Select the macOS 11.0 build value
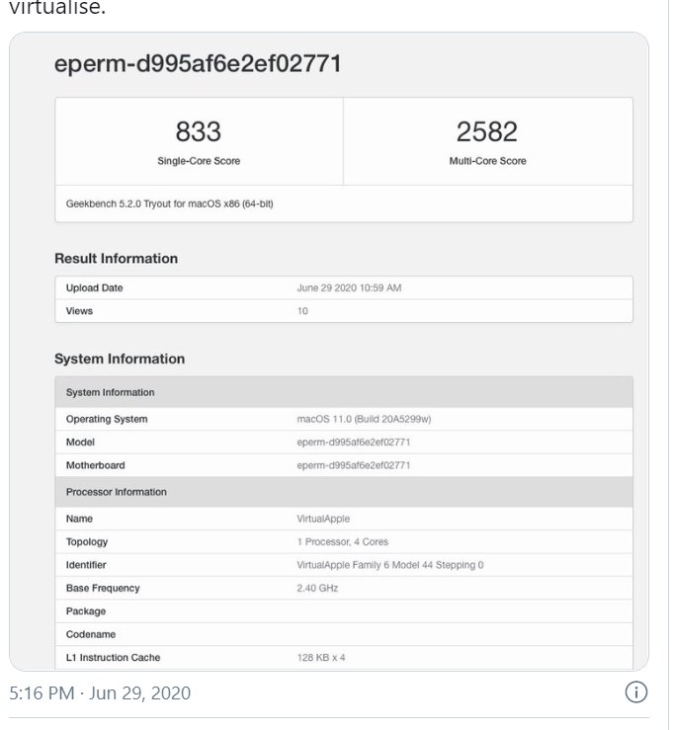The image size is (674, 730). (x=365, y=419)
